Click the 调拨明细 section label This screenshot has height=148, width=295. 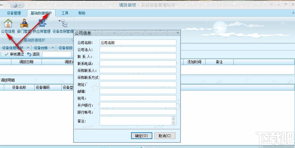point(8,80)
